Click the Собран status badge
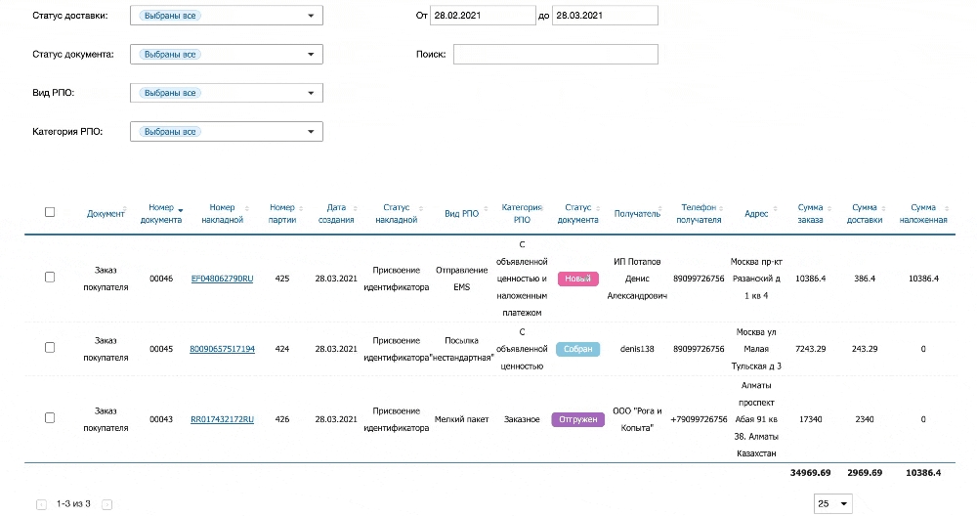The image size is (977, 516). tap(577, 349)
